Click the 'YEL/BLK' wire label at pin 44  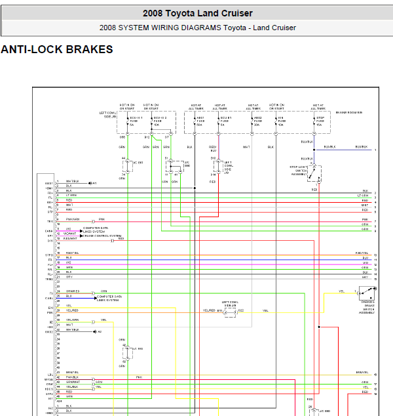click(72, 387)
